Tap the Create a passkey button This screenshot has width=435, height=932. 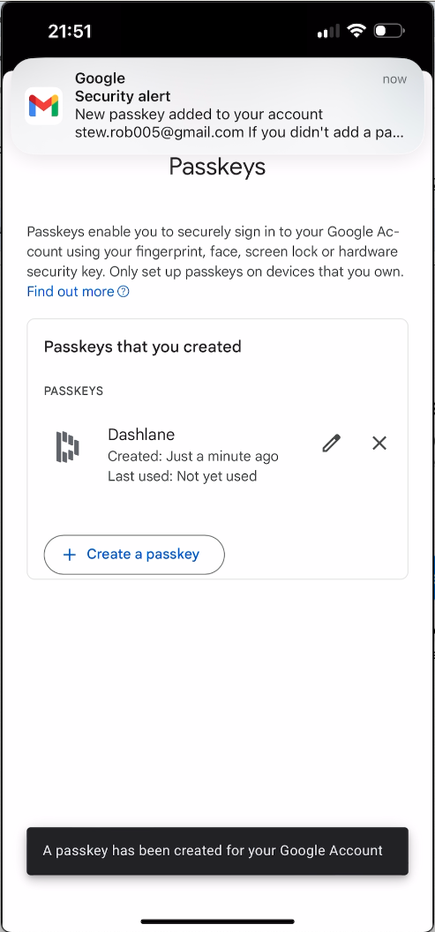point(134,555)
